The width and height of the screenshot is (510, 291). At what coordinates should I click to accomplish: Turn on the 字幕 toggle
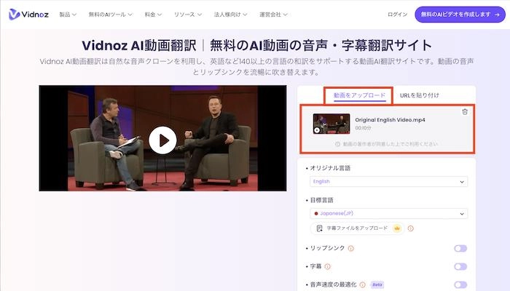(x=460, y=267)
